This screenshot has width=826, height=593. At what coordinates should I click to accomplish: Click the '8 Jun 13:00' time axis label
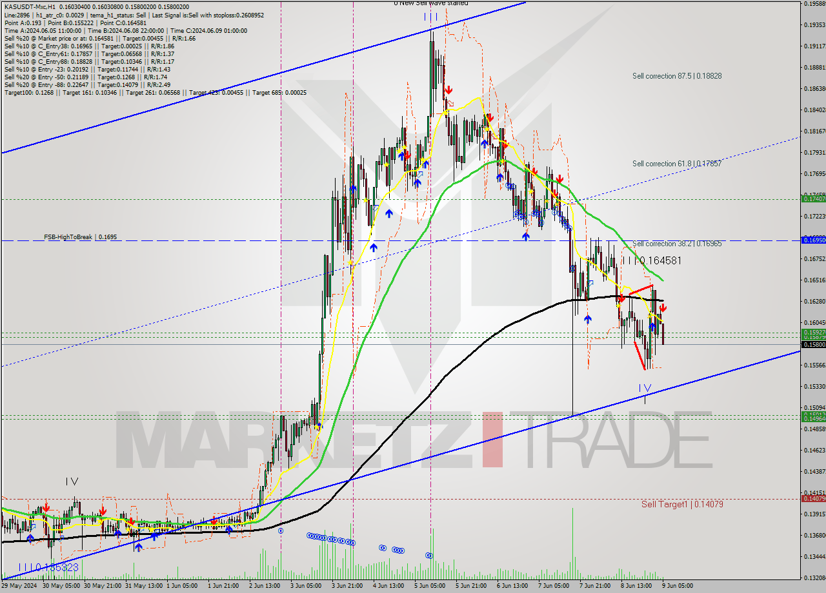[x=636, y=586]
